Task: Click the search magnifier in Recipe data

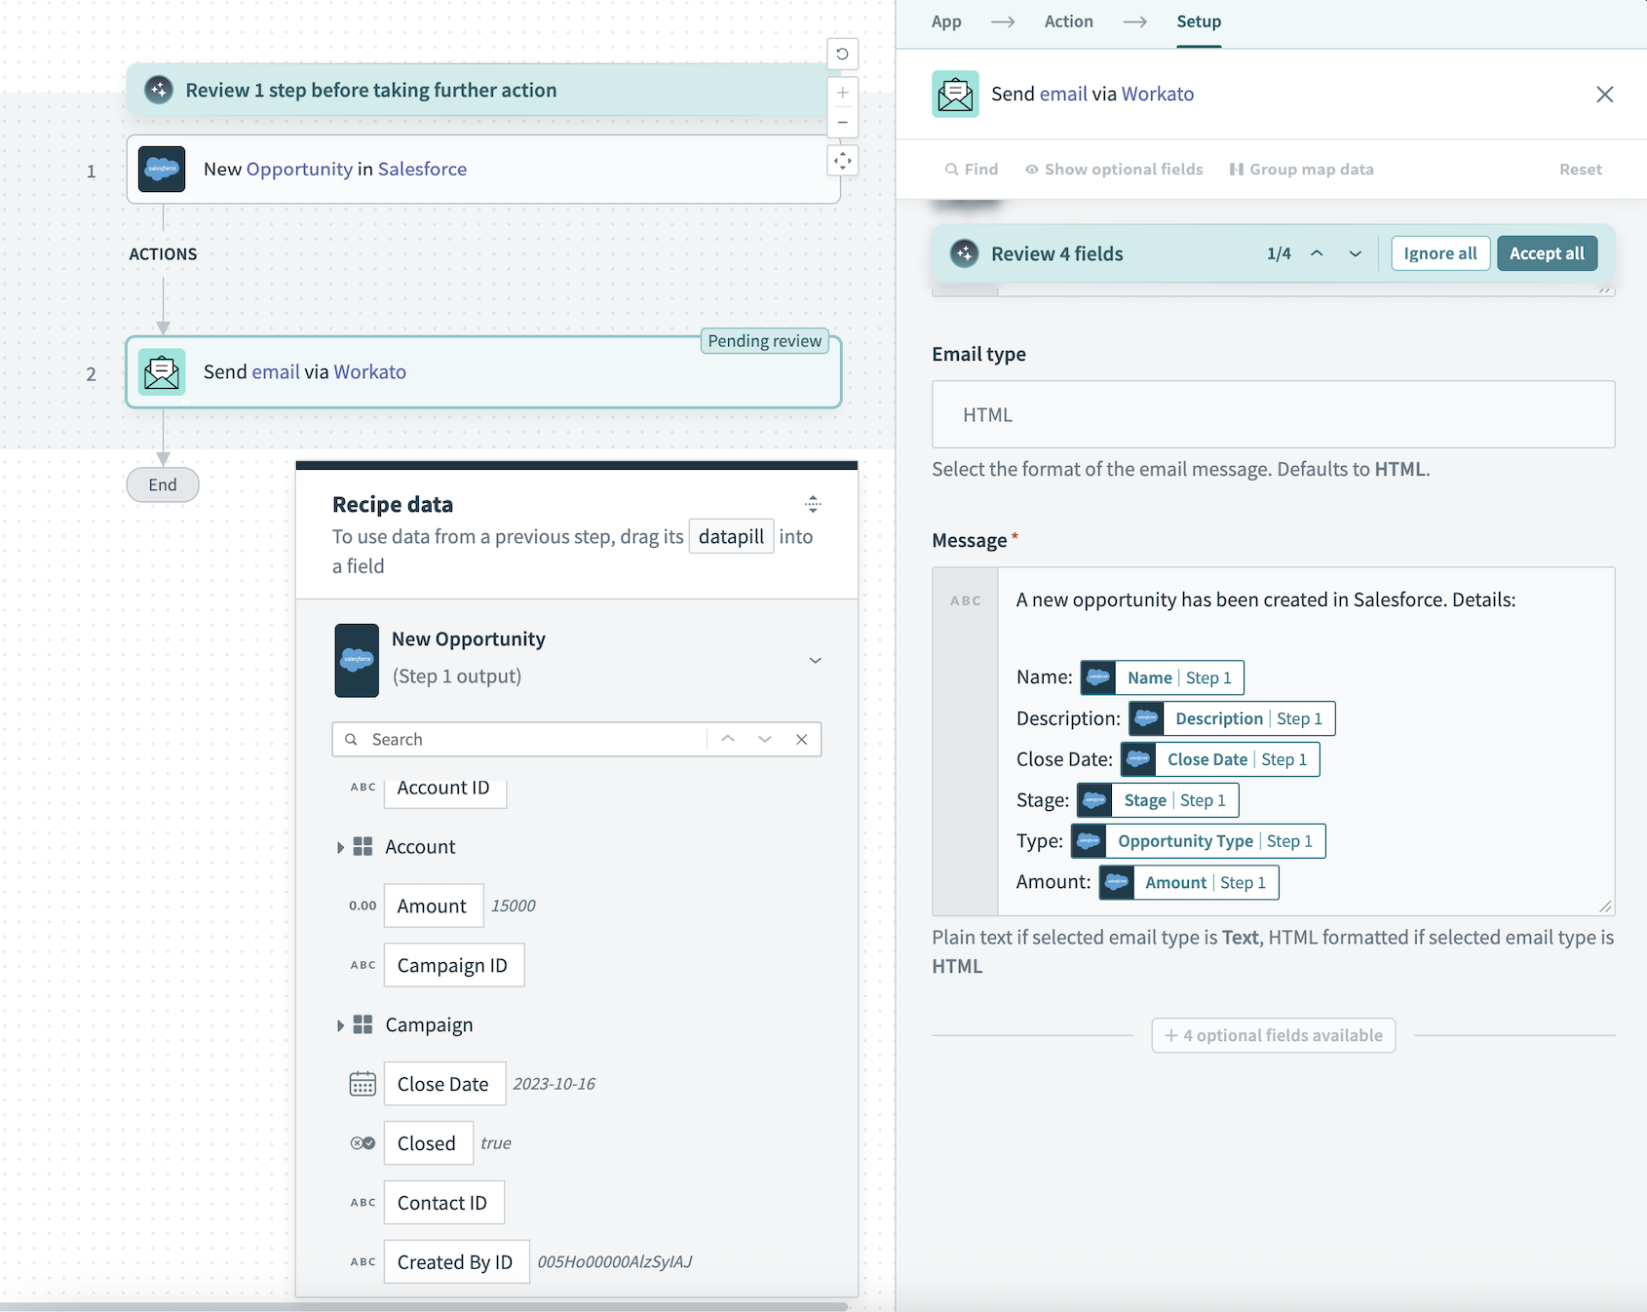Action: click(351, 739)
